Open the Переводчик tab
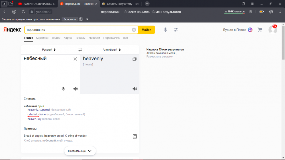This screenshot has width=285, height=160. click(111, 38)
